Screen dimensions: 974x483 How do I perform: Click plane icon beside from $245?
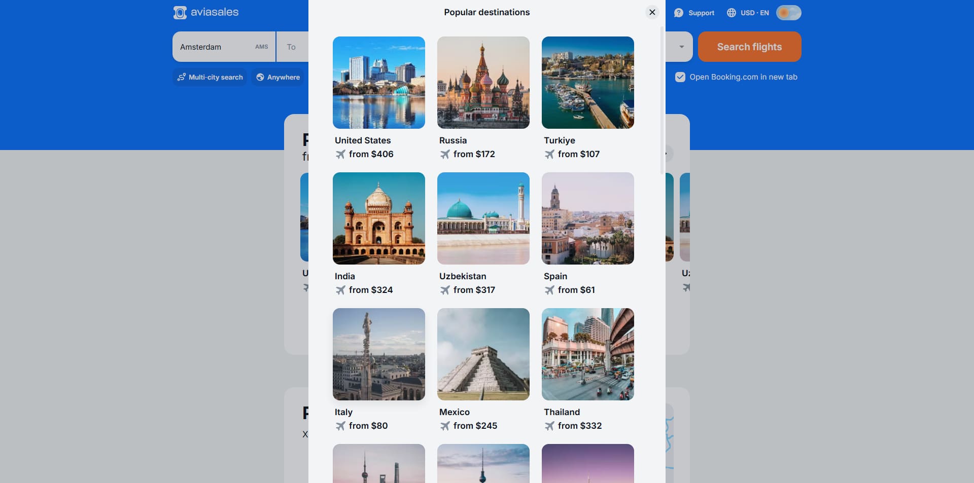coord(445,426)
